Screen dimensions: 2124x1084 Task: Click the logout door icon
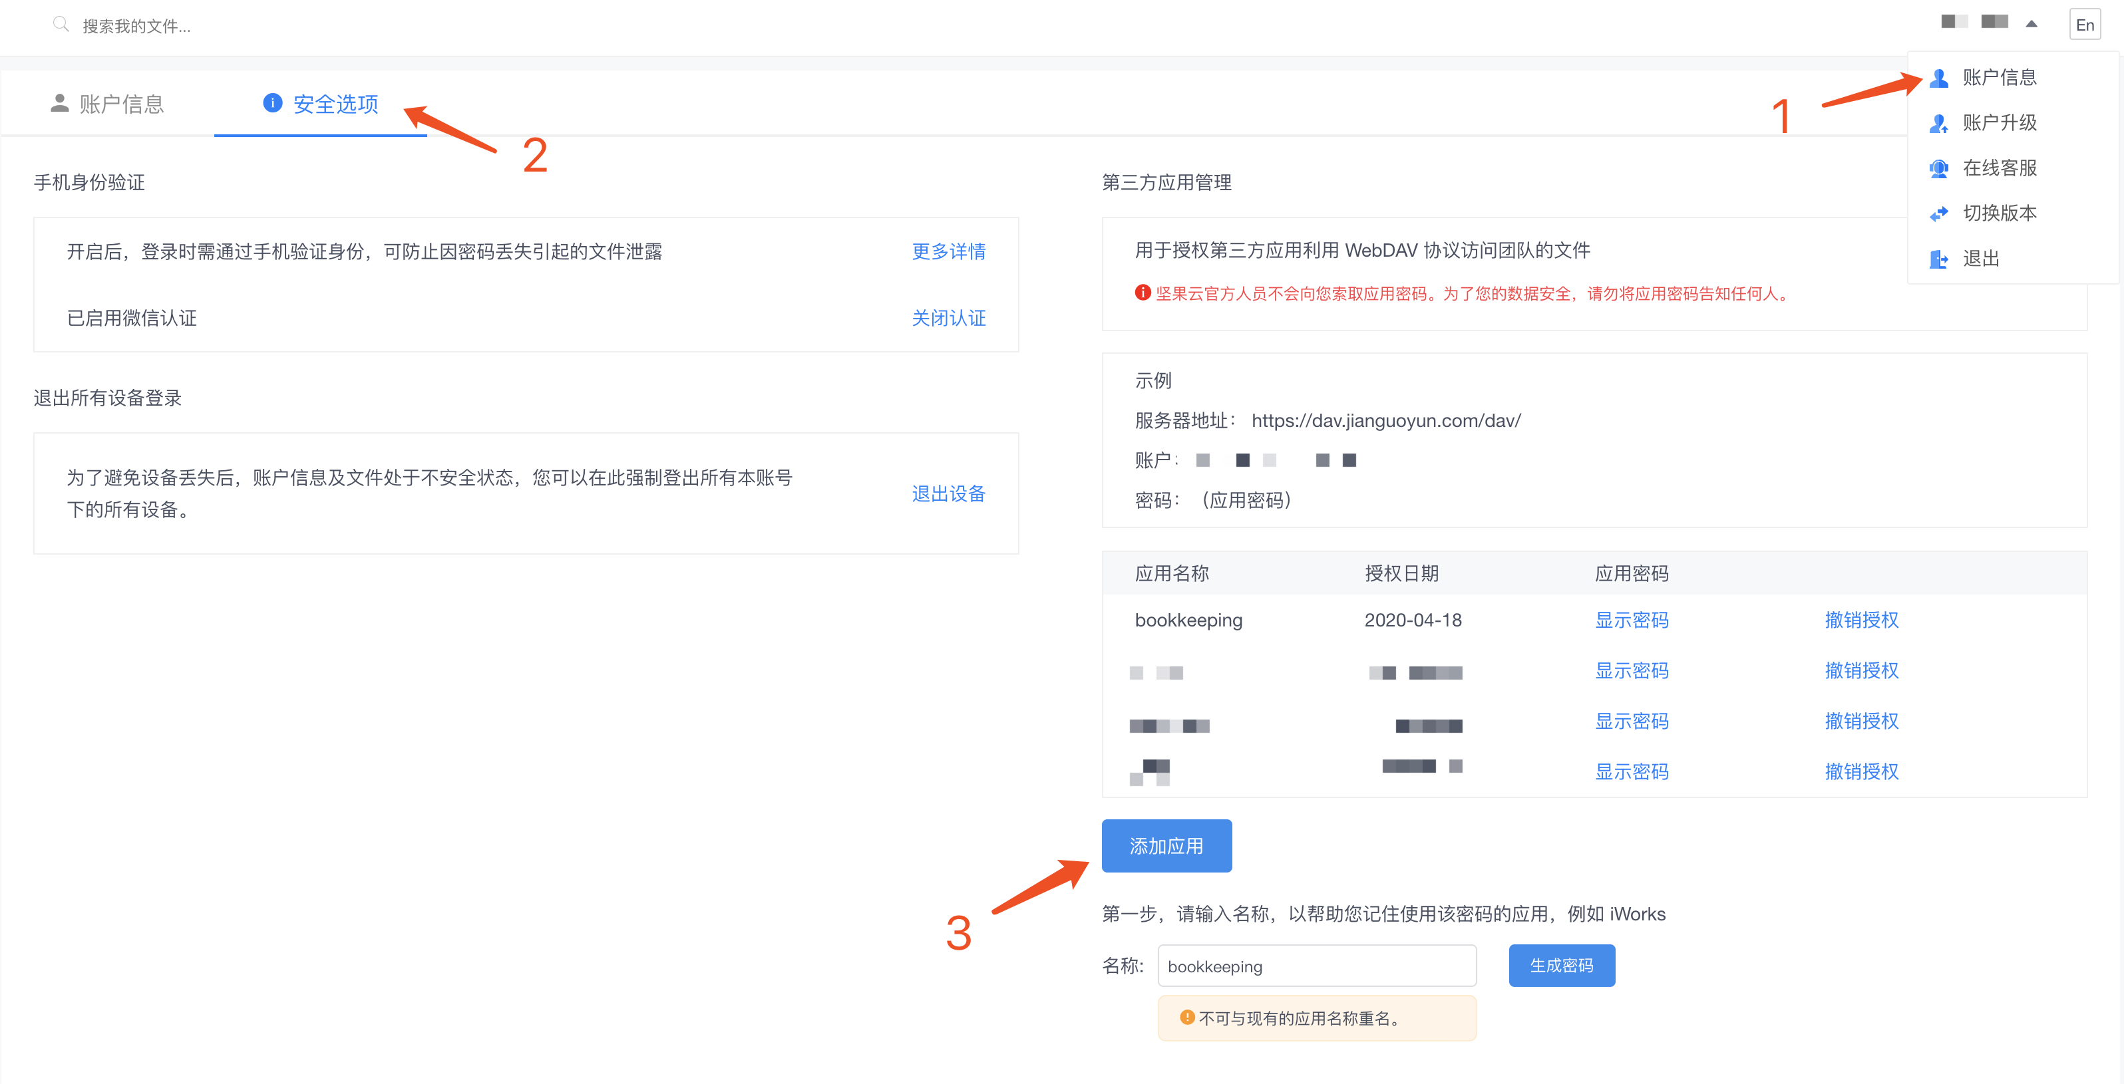[1938, 259]
